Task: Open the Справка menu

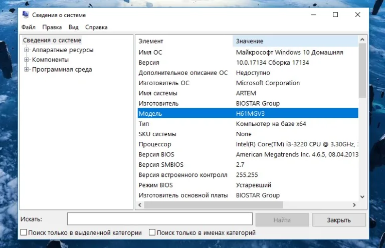Action: [x=96, y=27]
